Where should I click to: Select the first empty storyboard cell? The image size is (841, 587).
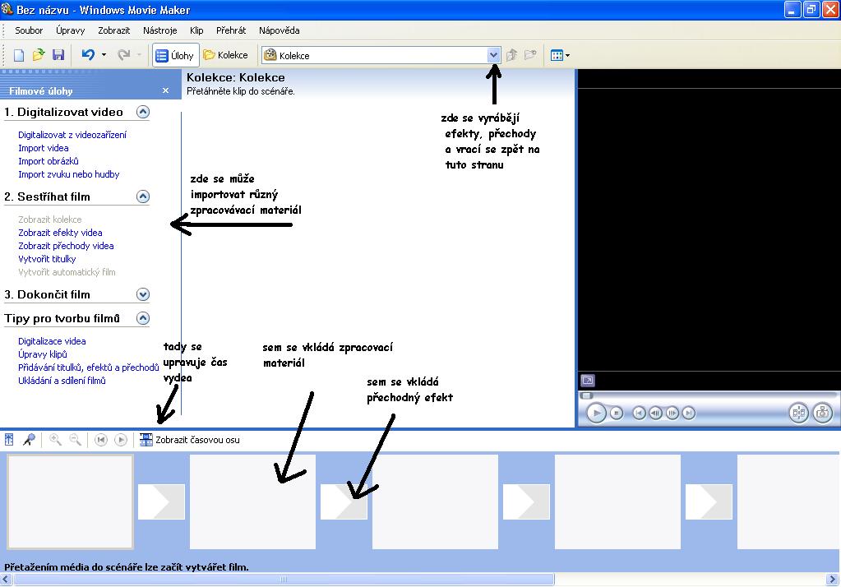coord(70,502)
